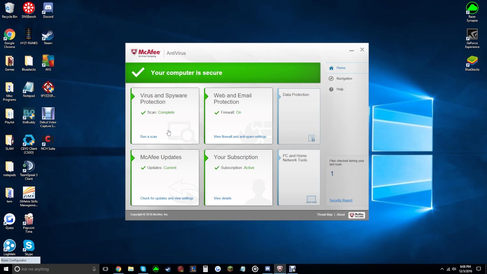The image size is (487, 274).
Task: Expand the PC and Home Network Tools panel
Action: (299, 177)
